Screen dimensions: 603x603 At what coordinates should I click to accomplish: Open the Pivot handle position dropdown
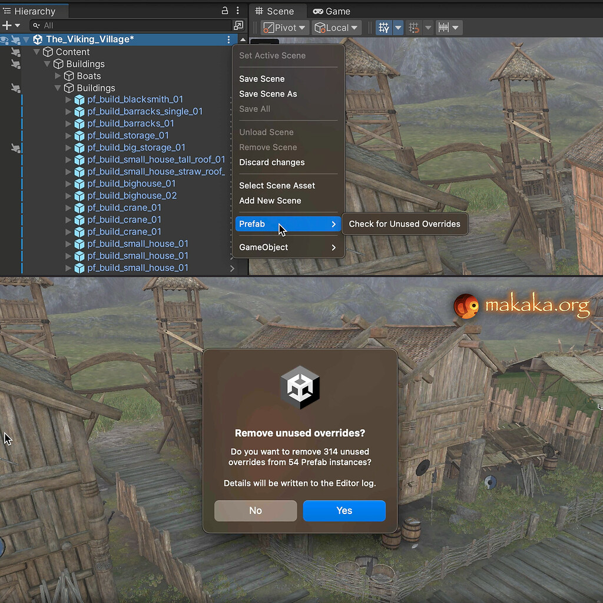284,27
